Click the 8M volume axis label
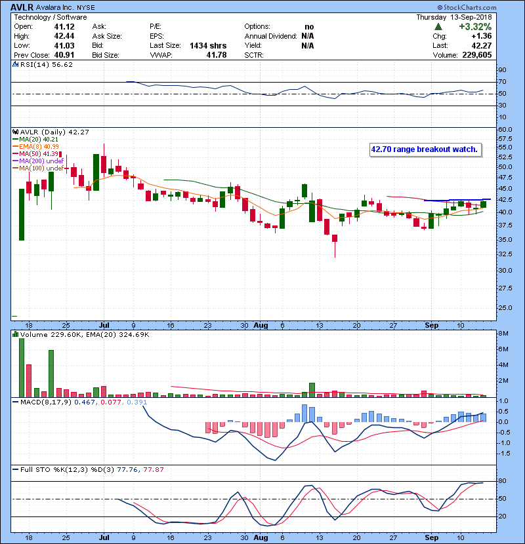Viewport: 525px width, 544px height. point(503,334)
